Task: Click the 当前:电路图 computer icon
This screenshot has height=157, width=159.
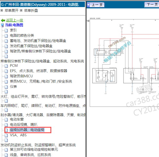Action: [2, 25]
